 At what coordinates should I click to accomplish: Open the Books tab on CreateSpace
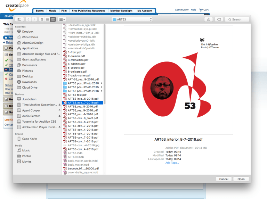coord(40,11)
